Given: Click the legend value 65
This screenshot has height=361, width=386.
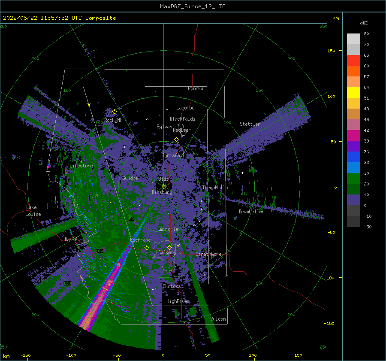Looking at the screenshot, I should coord(366,55).
